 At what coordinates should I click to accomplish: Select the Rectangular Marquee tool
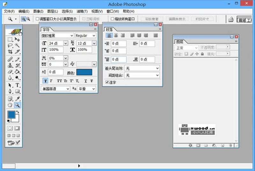tap(10, 39)
